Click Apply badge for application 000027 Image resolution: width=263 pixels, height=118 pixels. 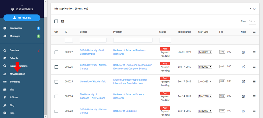click(165, 49)
